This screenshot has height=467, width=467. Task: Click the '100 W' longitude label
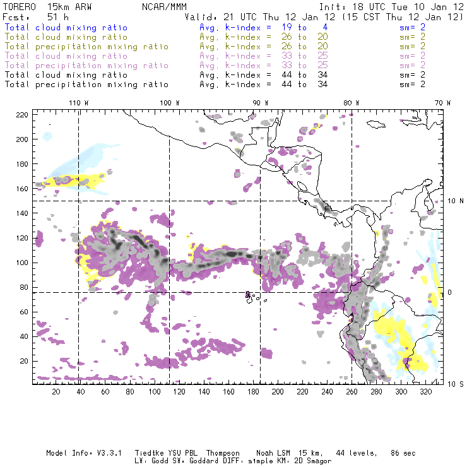(170, 103)
